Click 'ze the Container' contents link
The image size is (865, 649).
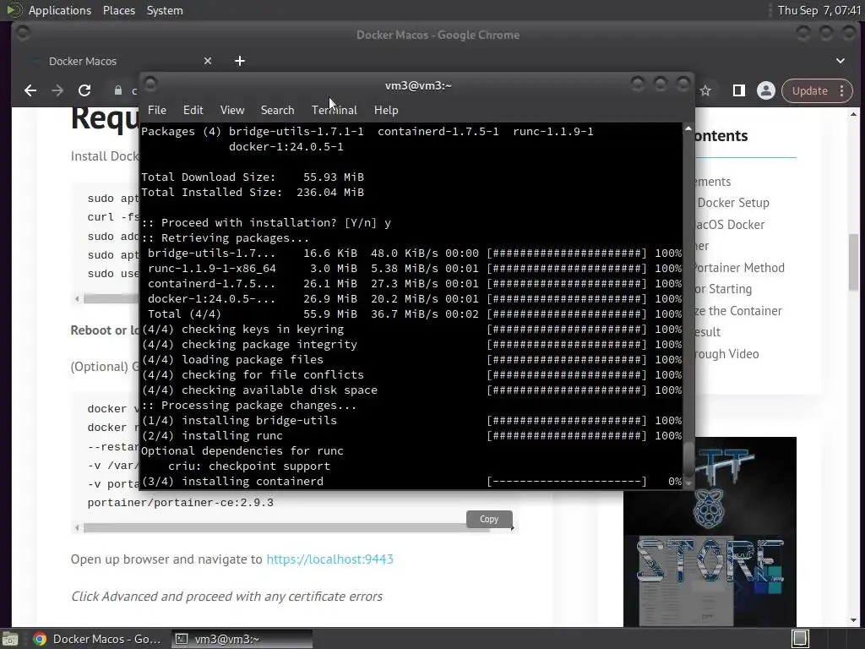tap(738, 311)
